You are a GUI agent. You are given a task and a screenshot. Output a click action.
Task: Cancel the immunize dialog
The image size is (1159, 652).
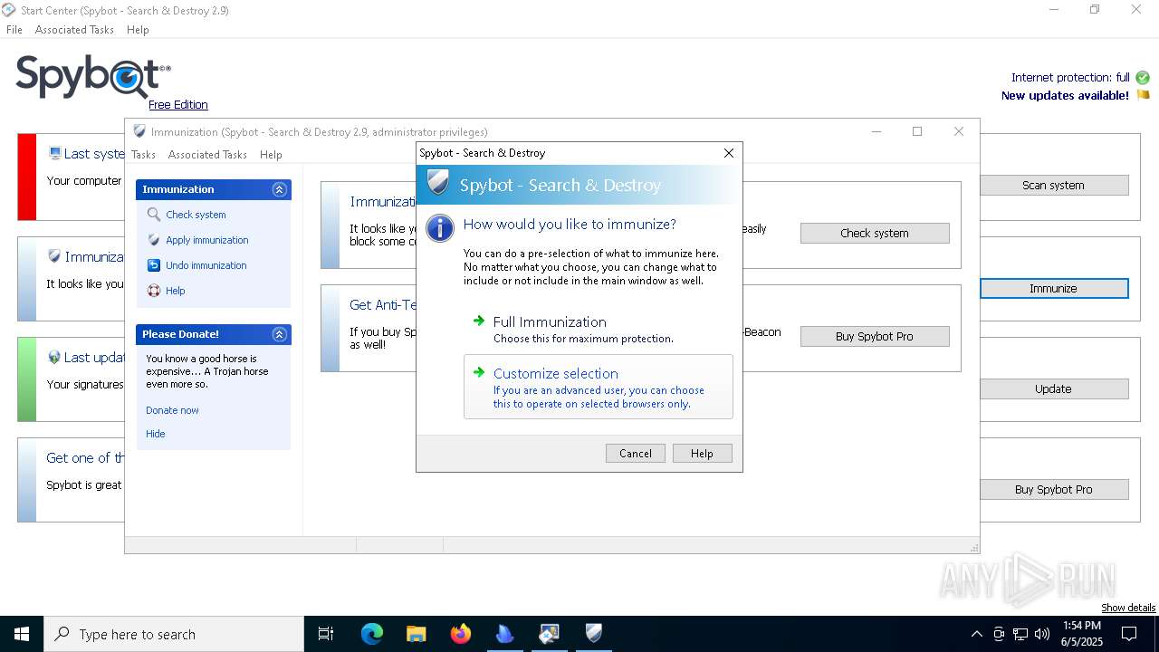click(635, 454)
